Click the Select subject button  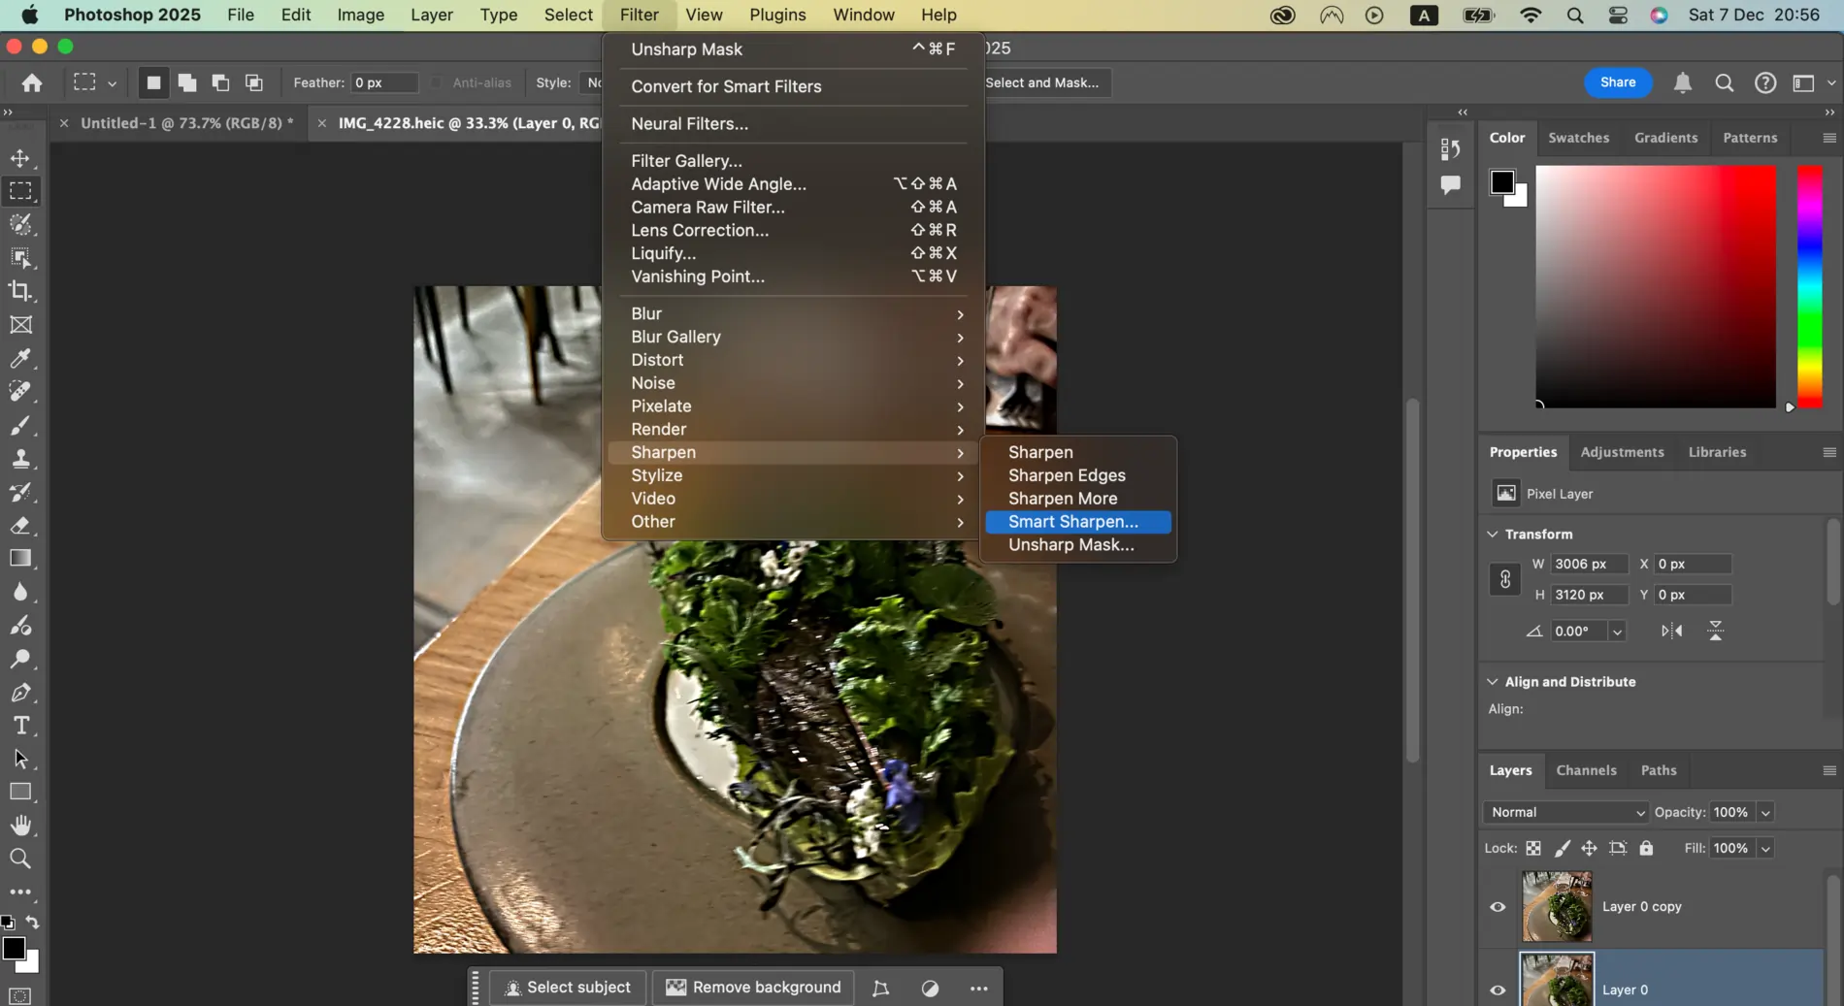pos(568,987)
